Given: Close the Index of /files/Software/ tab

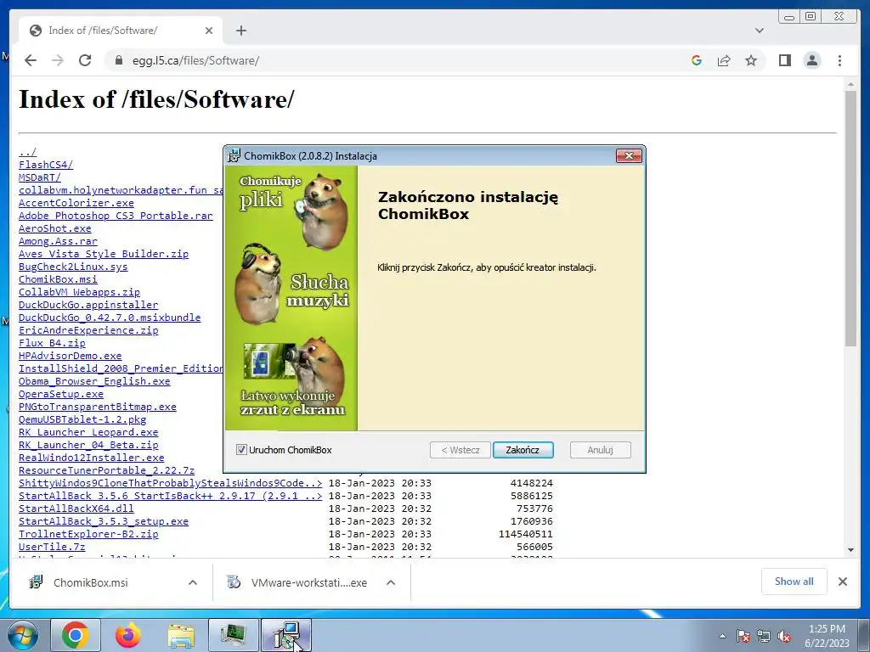Looking at the screenshot, I should pyautogui.click(x=209, y=31).
